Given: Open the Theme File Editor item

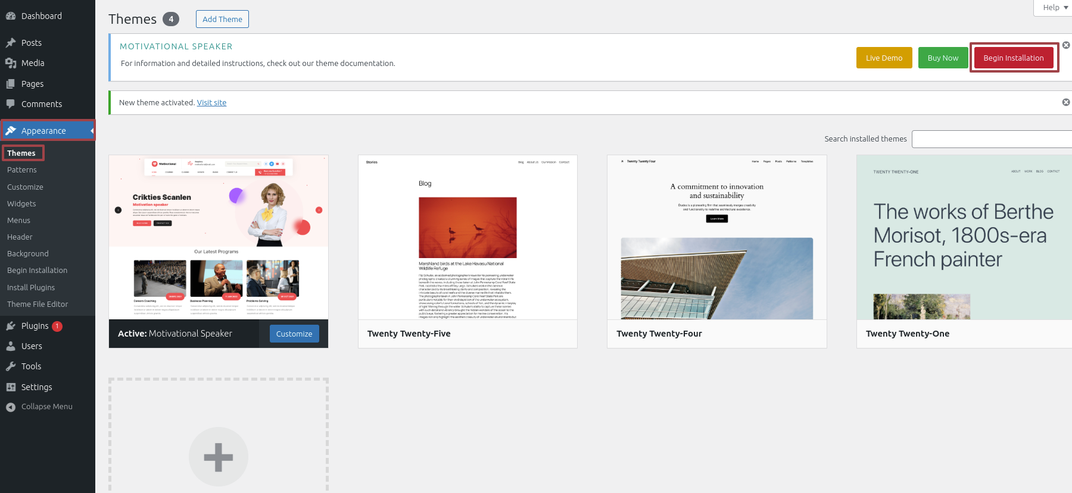Looking at the screenshot, I should pos(38,304).
